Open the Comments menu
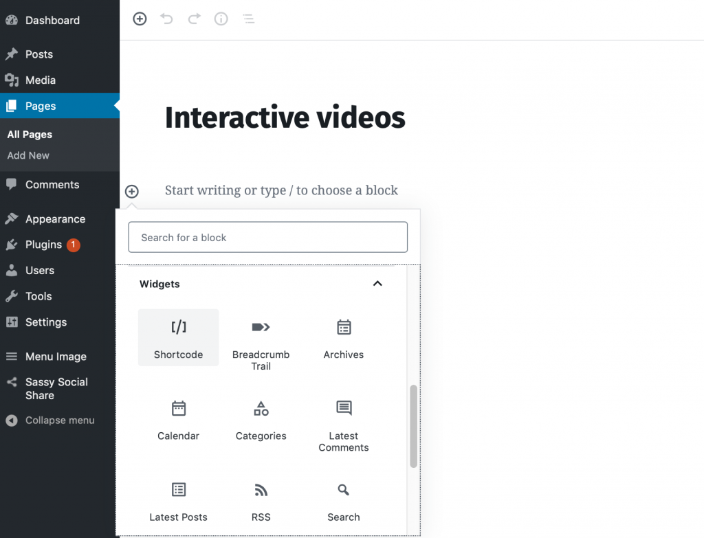Viewport: 704px width, 538px height. (60, 184)
